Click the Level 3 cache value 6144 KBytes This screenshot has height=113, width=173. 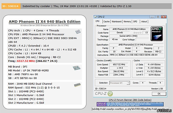154,75
